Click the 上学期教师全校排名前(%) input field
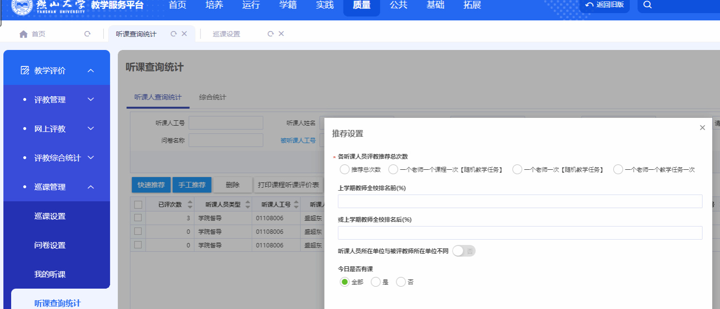Screen dimensions: 720x309 (520, 201)
